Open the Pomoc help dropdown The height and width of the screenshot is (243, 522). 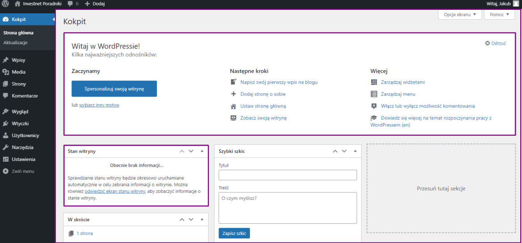point(499,15)
